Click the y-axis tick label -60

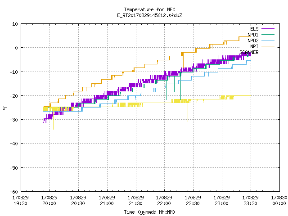pos(14,192)
